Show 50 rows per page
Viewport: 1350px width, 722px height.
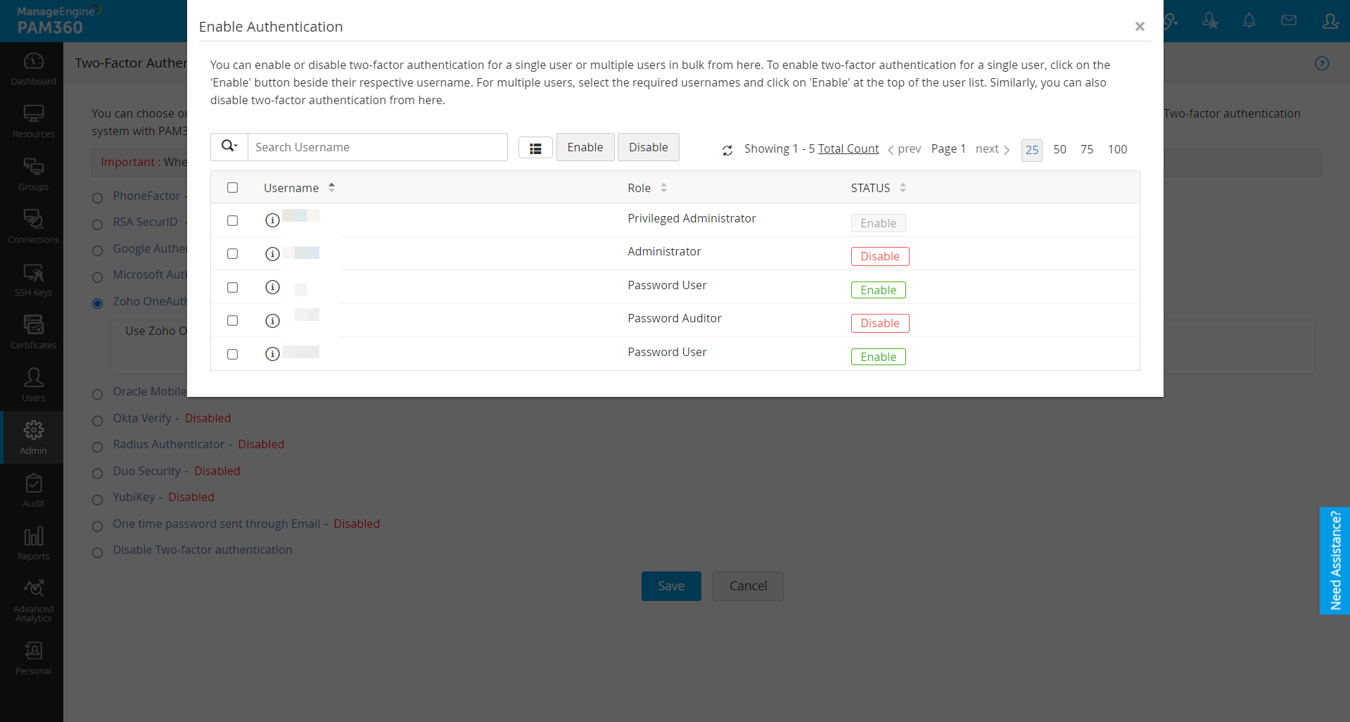tap(1059, 149)
